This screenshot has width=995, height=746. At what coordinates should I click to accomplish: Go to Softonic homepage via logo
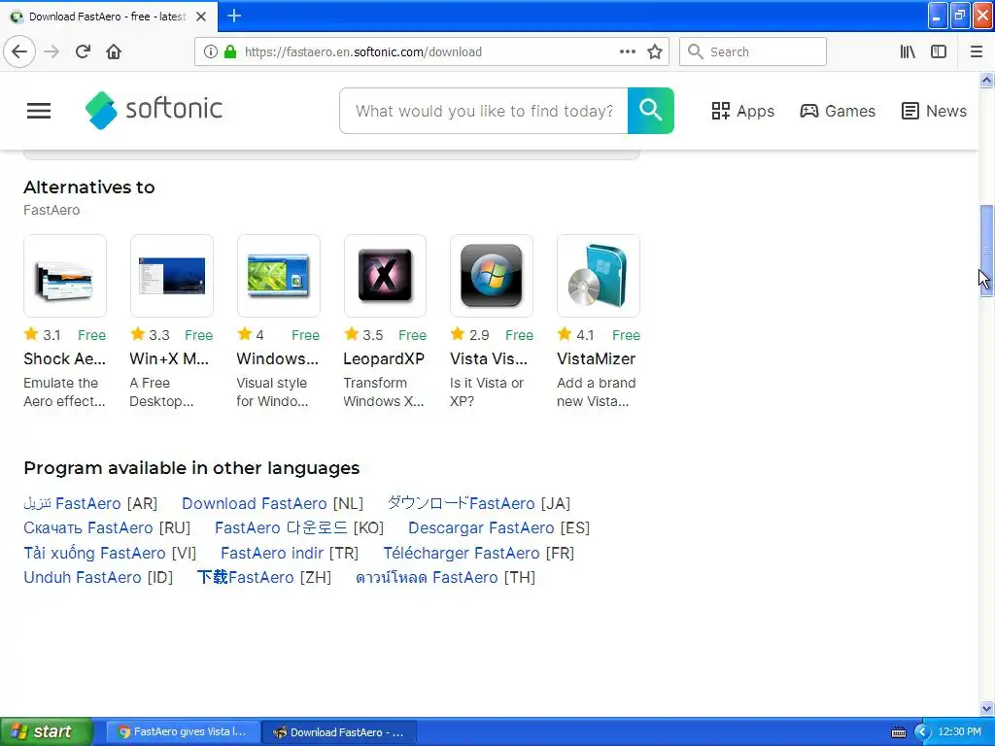(x=154, y=110)
